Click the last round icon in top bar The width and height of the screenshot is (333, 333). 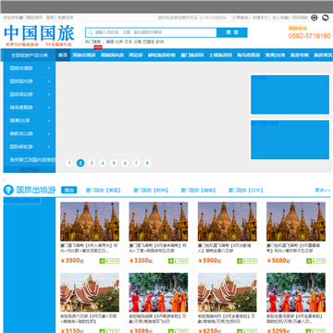(326, 18)
